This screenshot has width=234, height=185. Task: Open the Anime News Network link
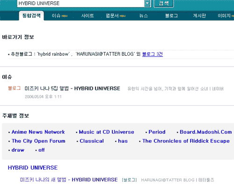[38, 132]
